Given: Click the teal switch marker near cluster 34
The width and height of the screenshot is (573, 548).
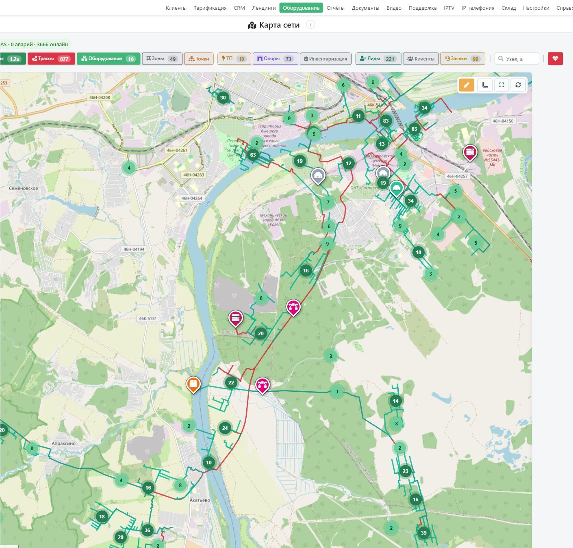Looking at the screenshot, I should click(396, 188).
